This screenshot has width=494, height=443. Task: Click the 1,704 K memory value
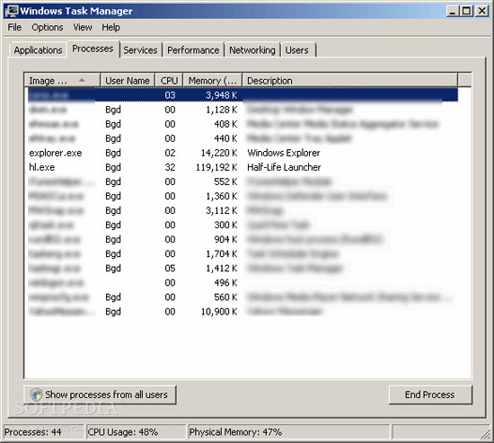point(222,253)
